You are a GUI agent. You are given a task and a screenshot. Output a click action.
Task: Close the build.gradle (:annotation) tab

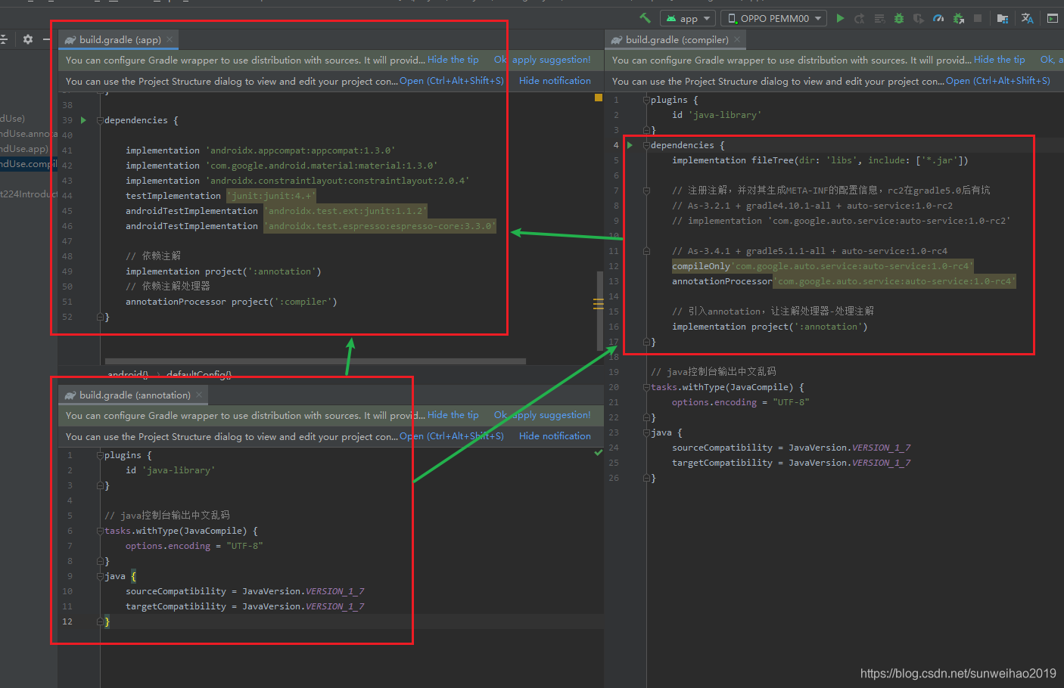pyautogui.click(x=199, y=395)
